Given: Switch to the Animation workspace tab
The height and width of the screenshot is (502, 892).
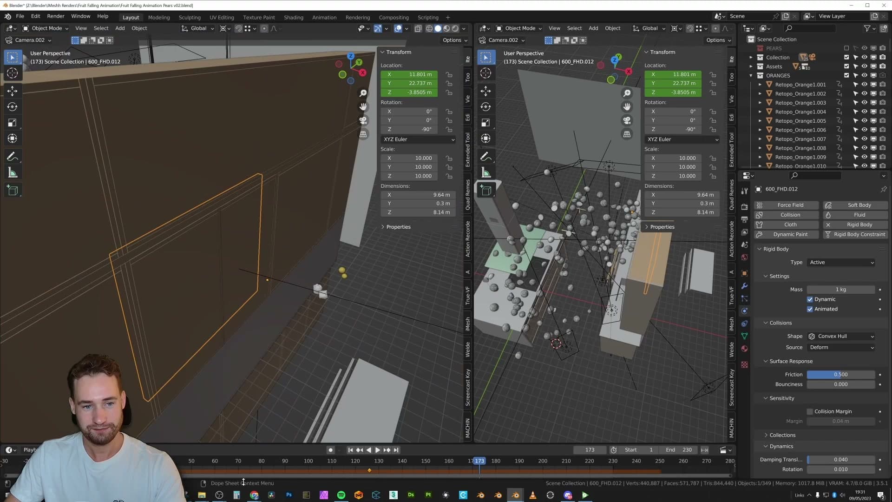Looking at the screenshot, I should pos(324,17).
